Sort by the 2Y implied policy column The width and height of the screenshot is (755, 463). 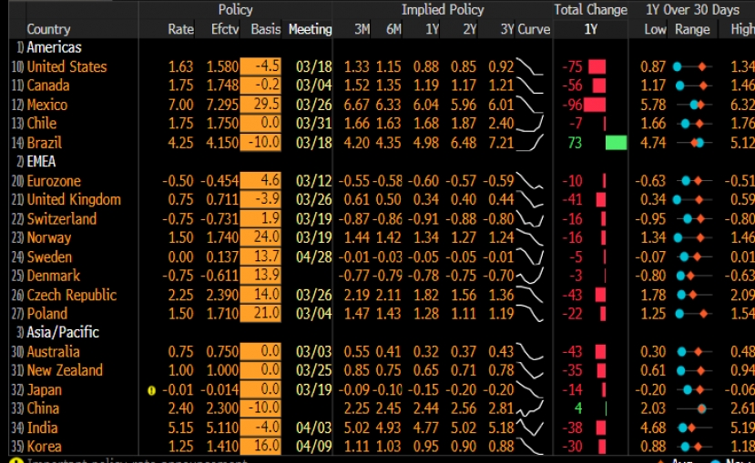coord(469,29)
